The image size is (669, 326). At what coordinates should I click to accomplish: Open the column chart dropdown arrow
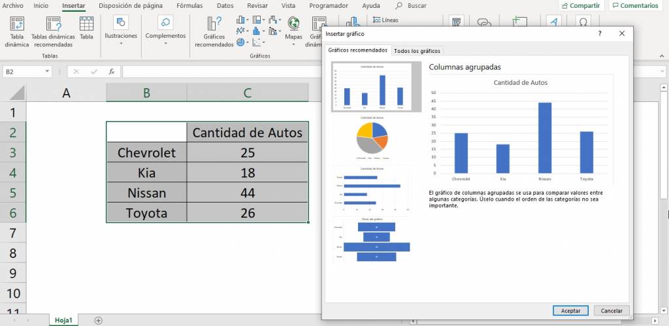[248, 20]
